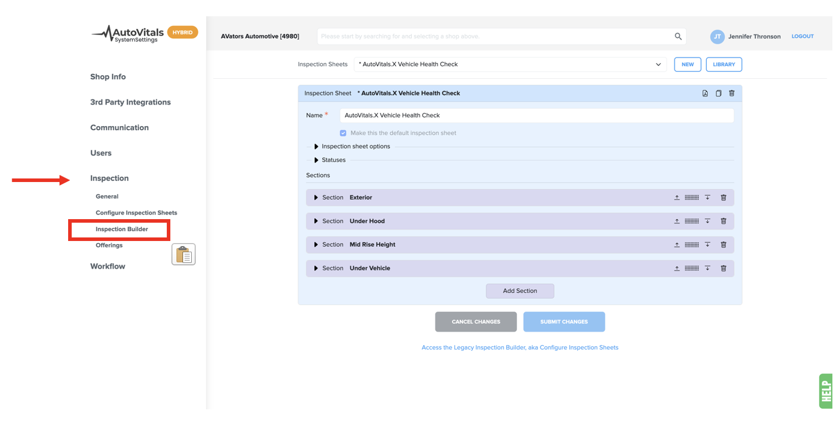The width and height of the screenshot is (838, 422).
Task: Open Configure Inspection Sheets
Action: click(x=136, y=213)
